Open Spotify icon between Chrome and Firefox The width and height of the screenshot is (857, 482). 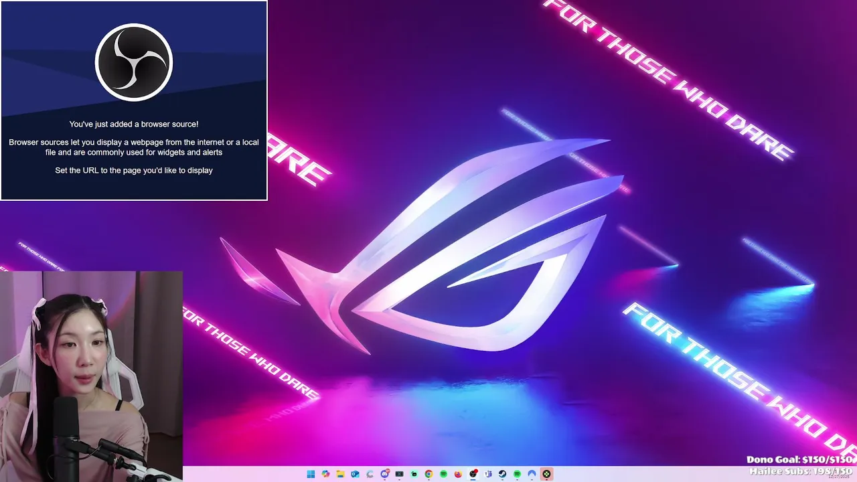(x=443, y=474)
